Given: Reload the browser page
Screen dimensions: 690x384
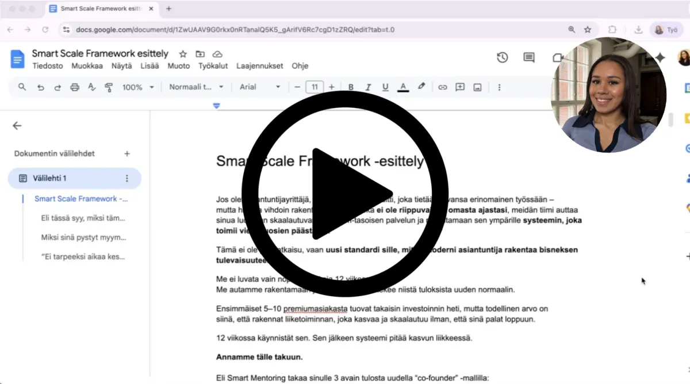Looking at the screenshot, I should [x=45, y=30].
